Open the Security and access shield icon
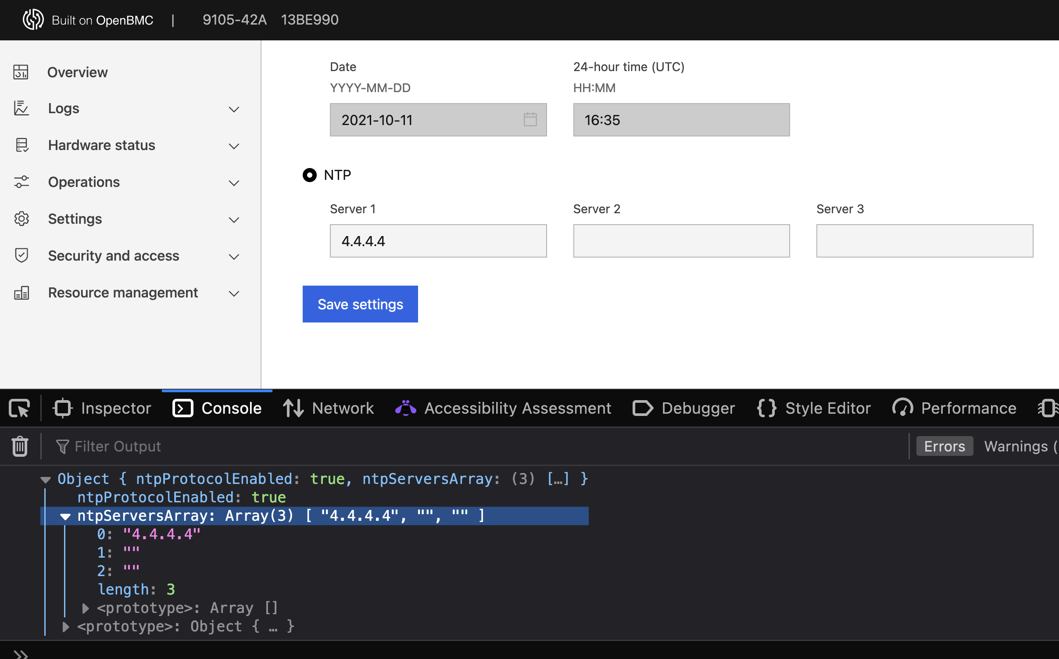Viewport: 1059px width, 659px height. click(x=21, y=255)
